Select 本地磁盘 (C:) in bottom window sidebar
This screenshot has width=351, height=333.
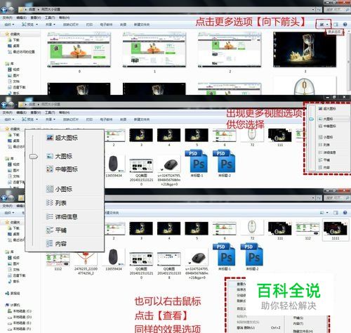coord(20,311)
